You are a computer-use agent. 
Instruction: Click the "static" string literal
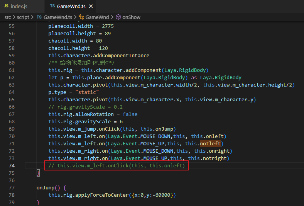pos(87,92)
